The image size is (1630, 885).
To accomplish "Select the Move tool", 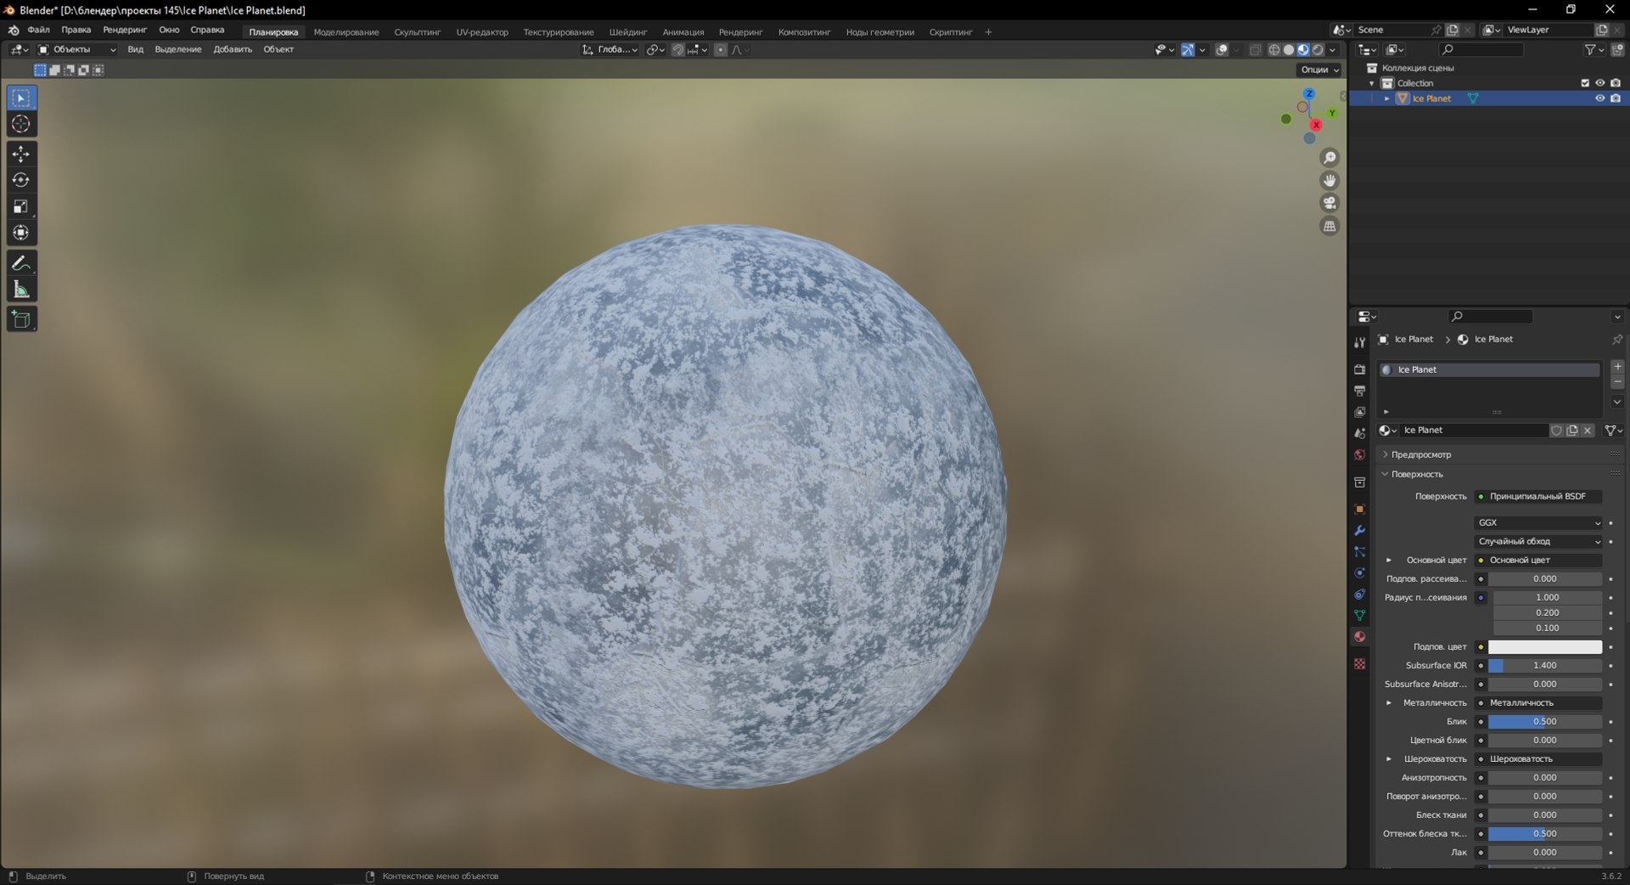I will 21,154.
